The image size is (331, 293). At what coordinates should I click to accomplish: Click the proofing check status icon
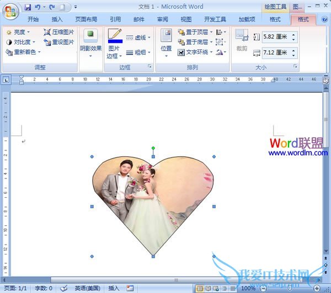(63, 288)
